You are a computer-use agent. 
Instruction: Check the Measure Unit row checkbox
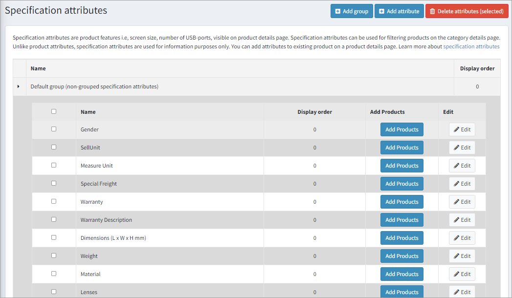pyautogui.click(x=54, y=165)
